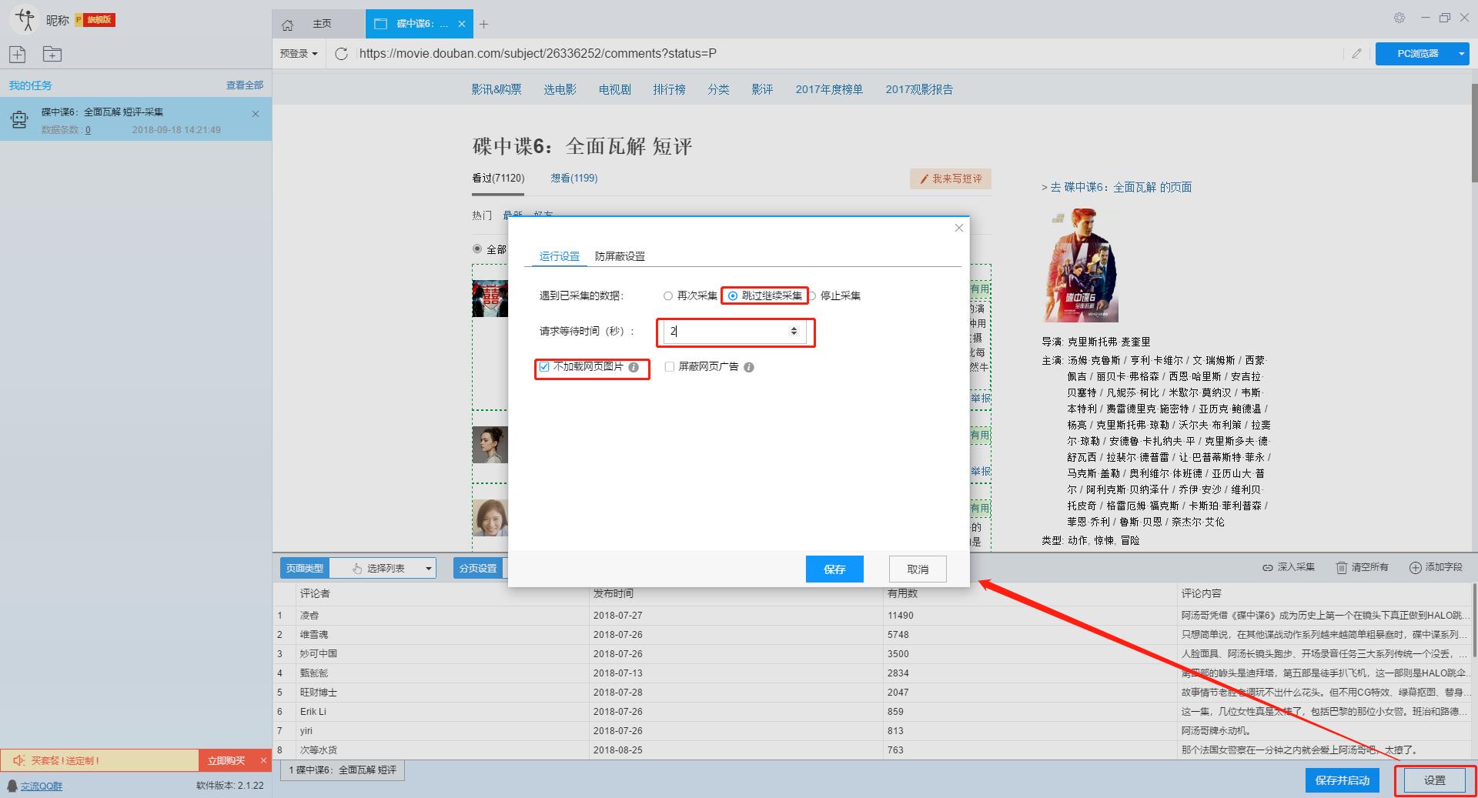The width and height of the screenshot is (1478, 798).
Task: Select 再次采集 radio option
Action: pyautogui.click(x=668, y=295)
